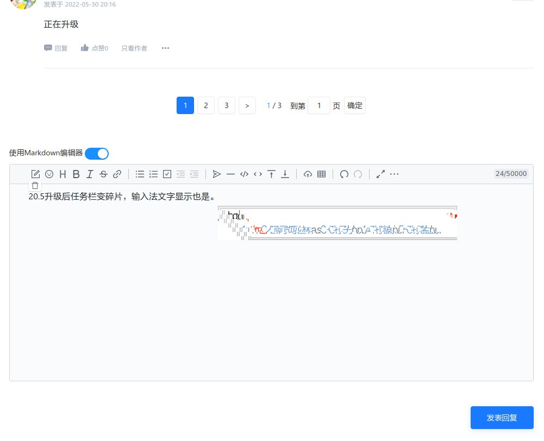The height and width of the screenshot is (441, 544).
Task: Open the 回复 reply option
Action: click(56, 48)
